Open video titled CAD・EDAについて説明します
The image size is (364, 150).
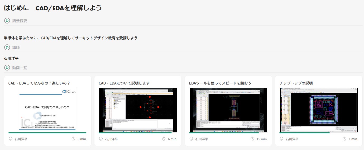(124, 83)
